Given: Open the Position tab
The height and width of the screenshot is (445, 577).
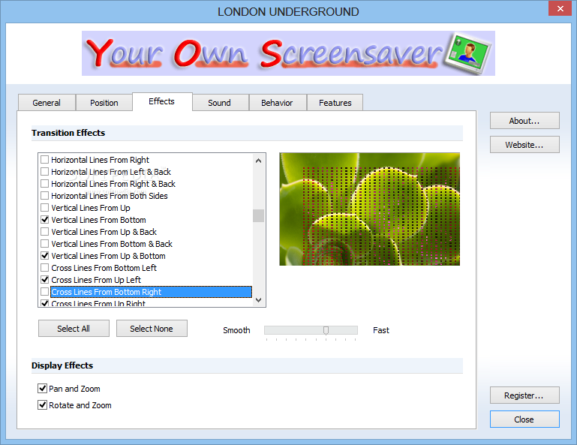Looking at the screenshot, I should pyautogui.click(x=104, y=103).
